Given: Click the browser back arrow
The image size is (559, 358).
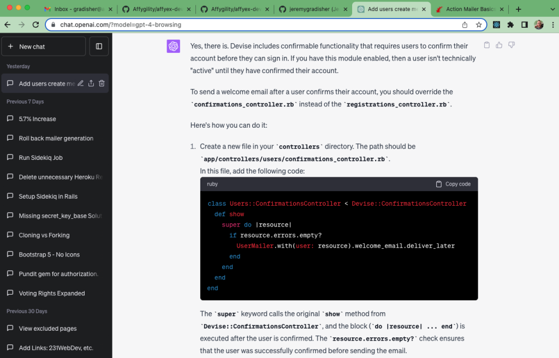Looking at the screenshot, I should point(7,25).
